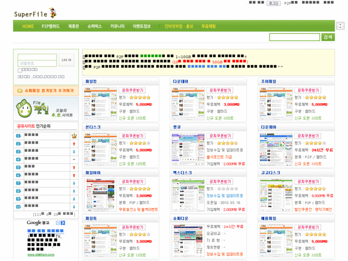Screen dimensions: 348x261
Task: Click the folder icon in favorites banner
Action: [x=20, y=91]
